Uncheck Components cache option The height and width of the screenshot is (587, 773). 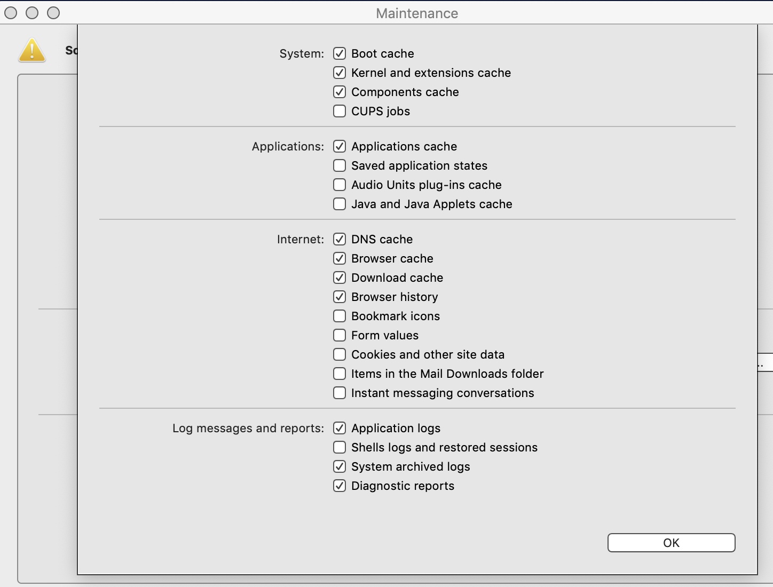click(x=340, y=92)
